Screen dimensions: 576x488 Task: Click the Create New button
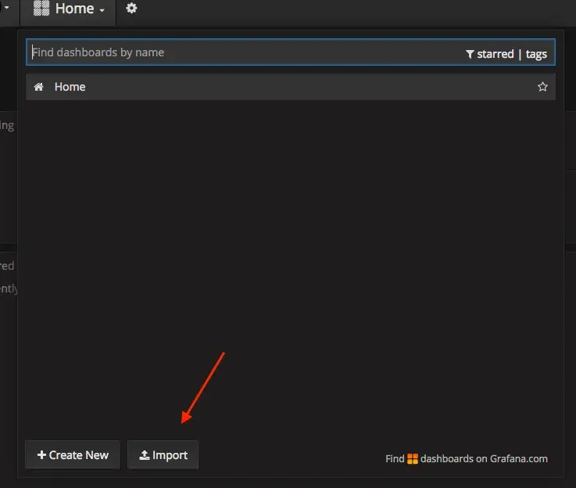(73, 455)
